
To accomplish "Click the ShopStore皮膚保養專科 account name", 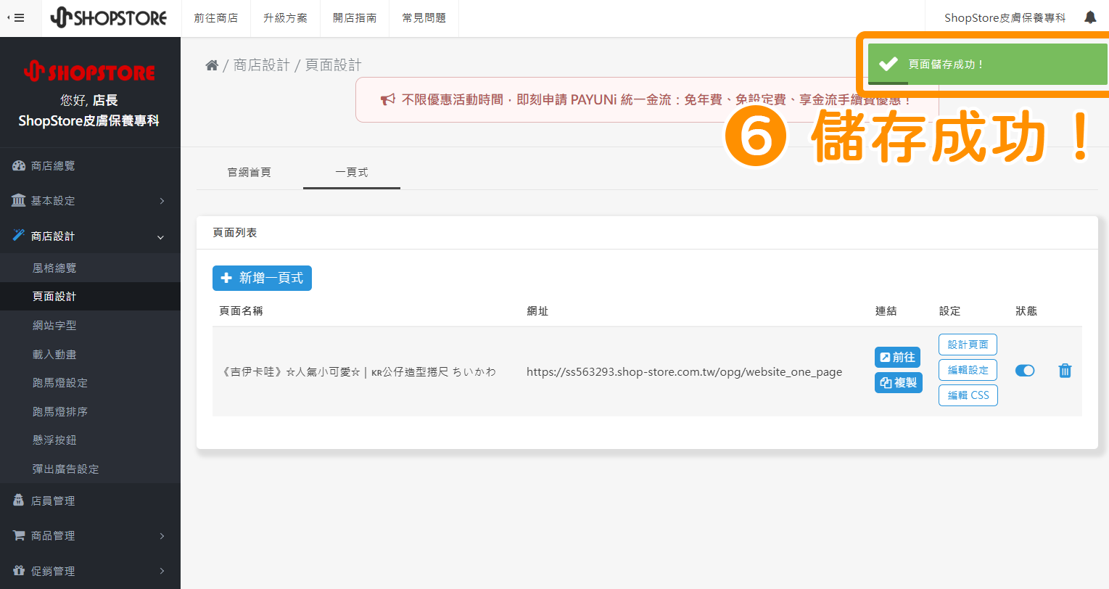I will click(1005, 18).
